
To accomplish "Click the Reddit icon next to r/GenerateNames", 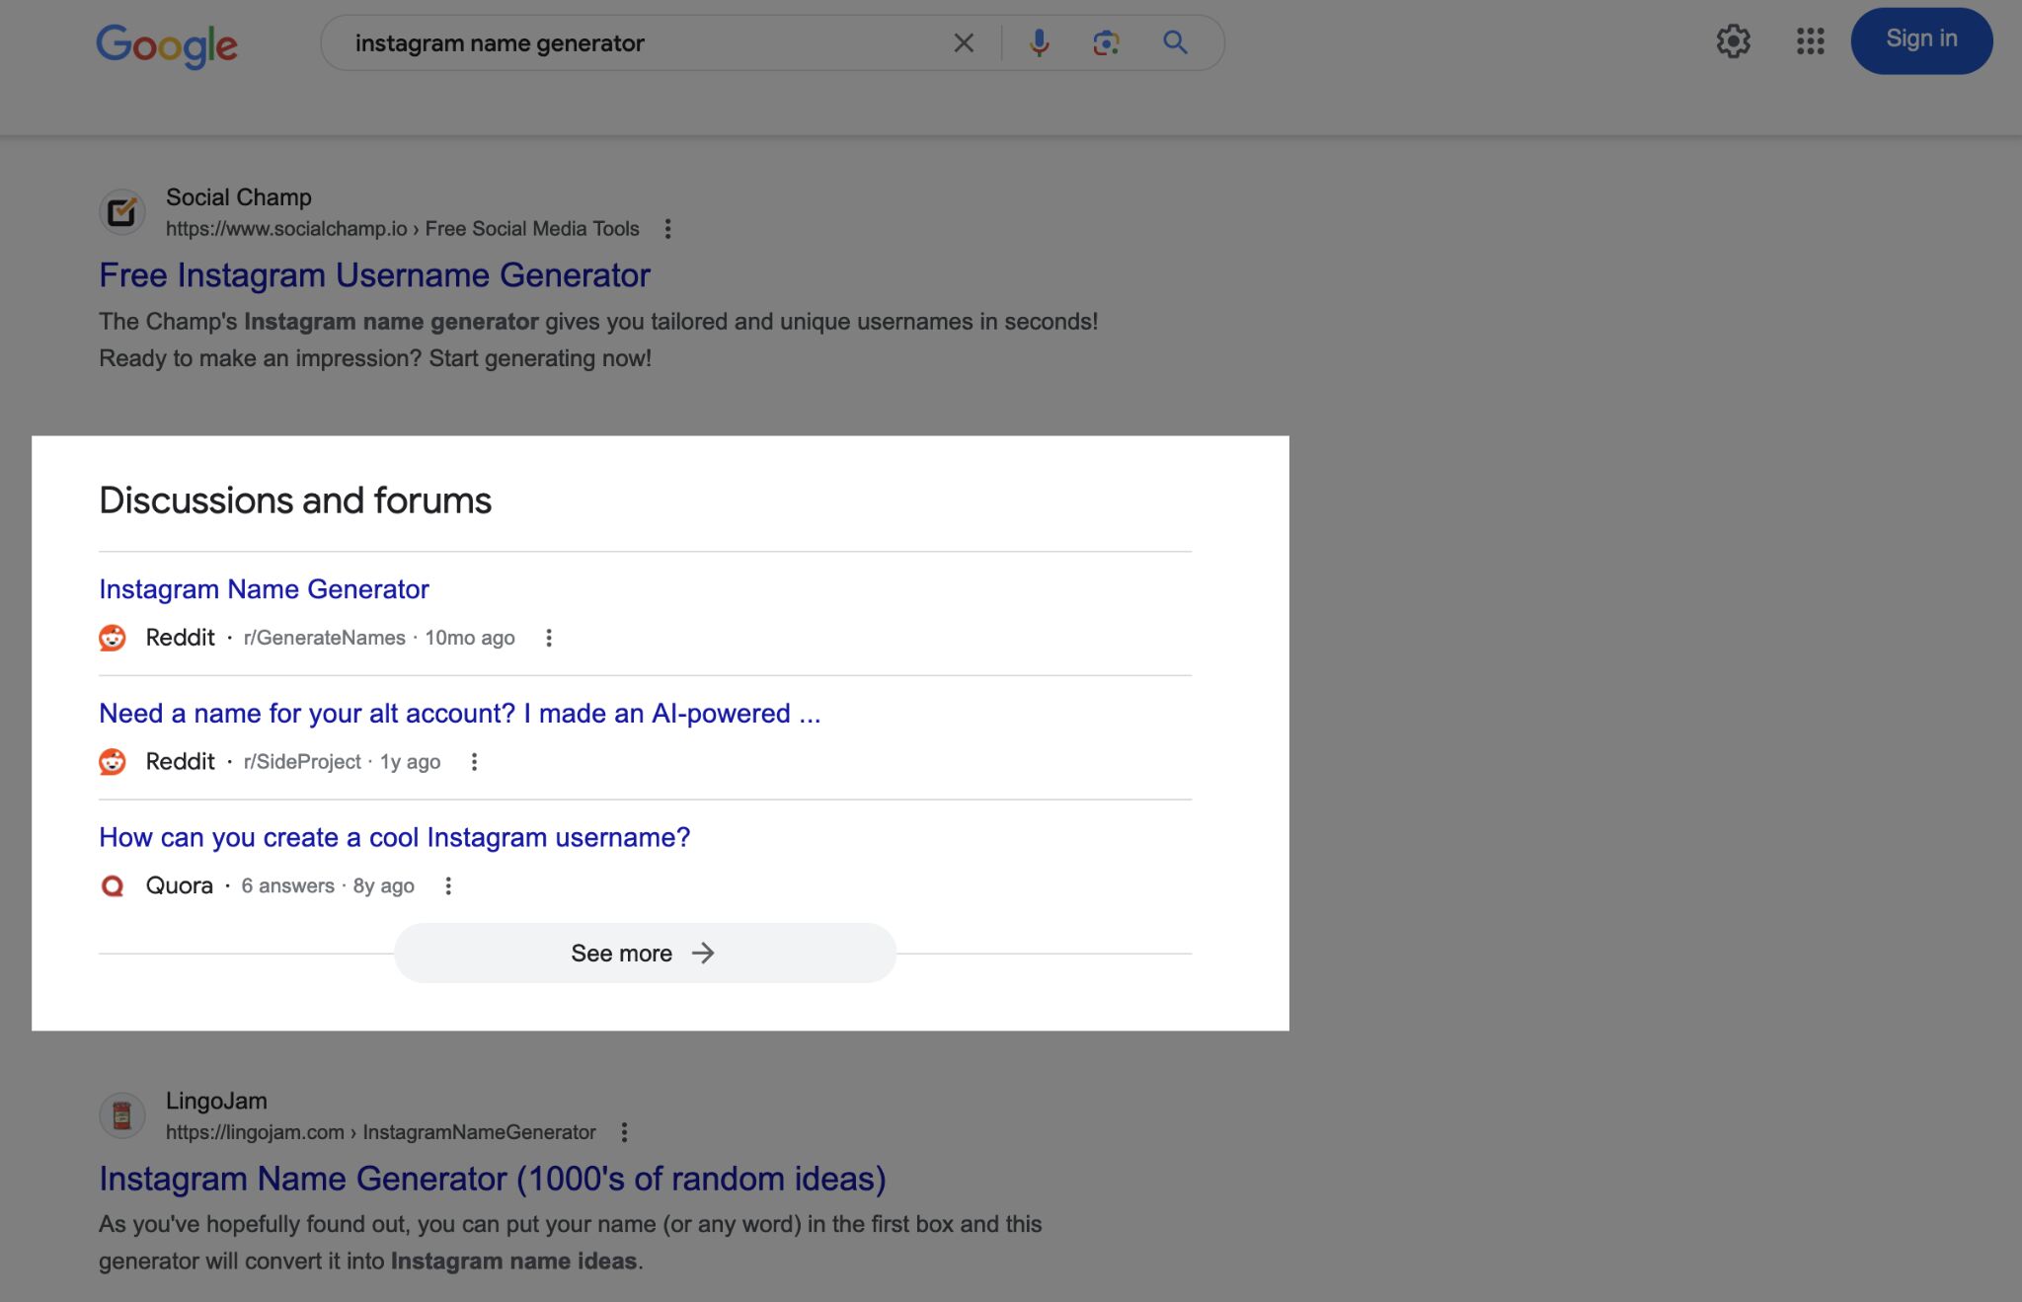I will coord(115,637).
